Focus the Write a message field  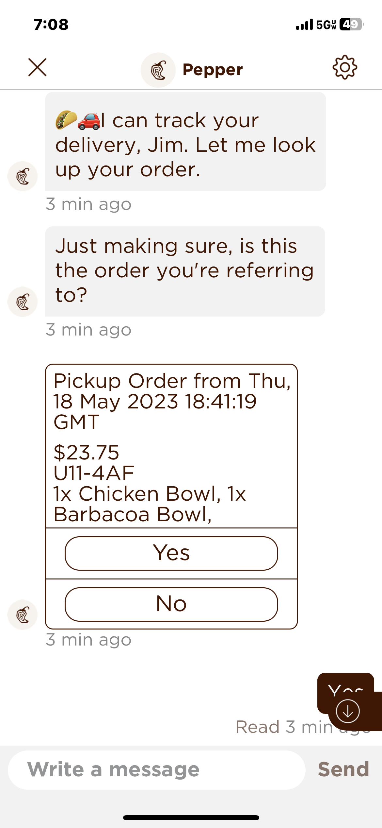tap(157, 770)
